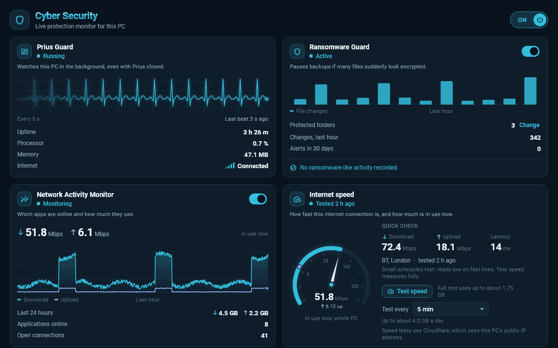Screen dimensions: 558x348
Task: Click the Processor value "0.7 %"
Action: click(260, 144)
